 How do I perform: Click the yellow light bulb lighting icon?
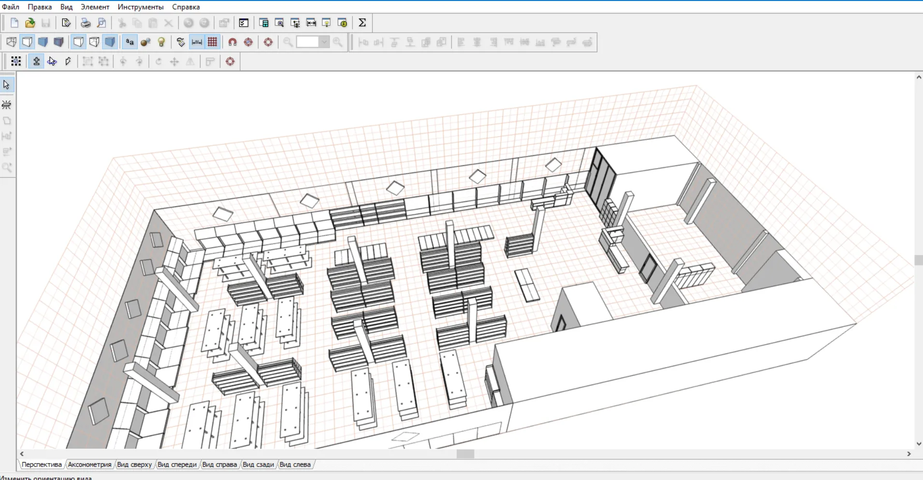(161, 42)
